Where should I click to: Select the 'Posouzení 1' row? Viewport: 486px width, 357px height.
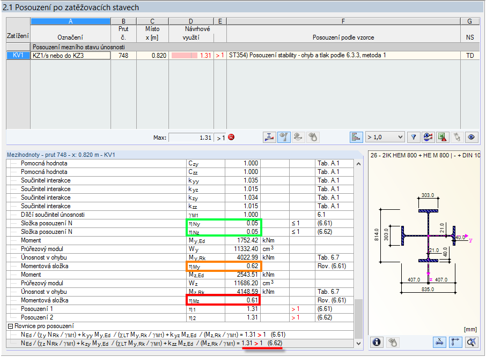[x=180, y=309]
